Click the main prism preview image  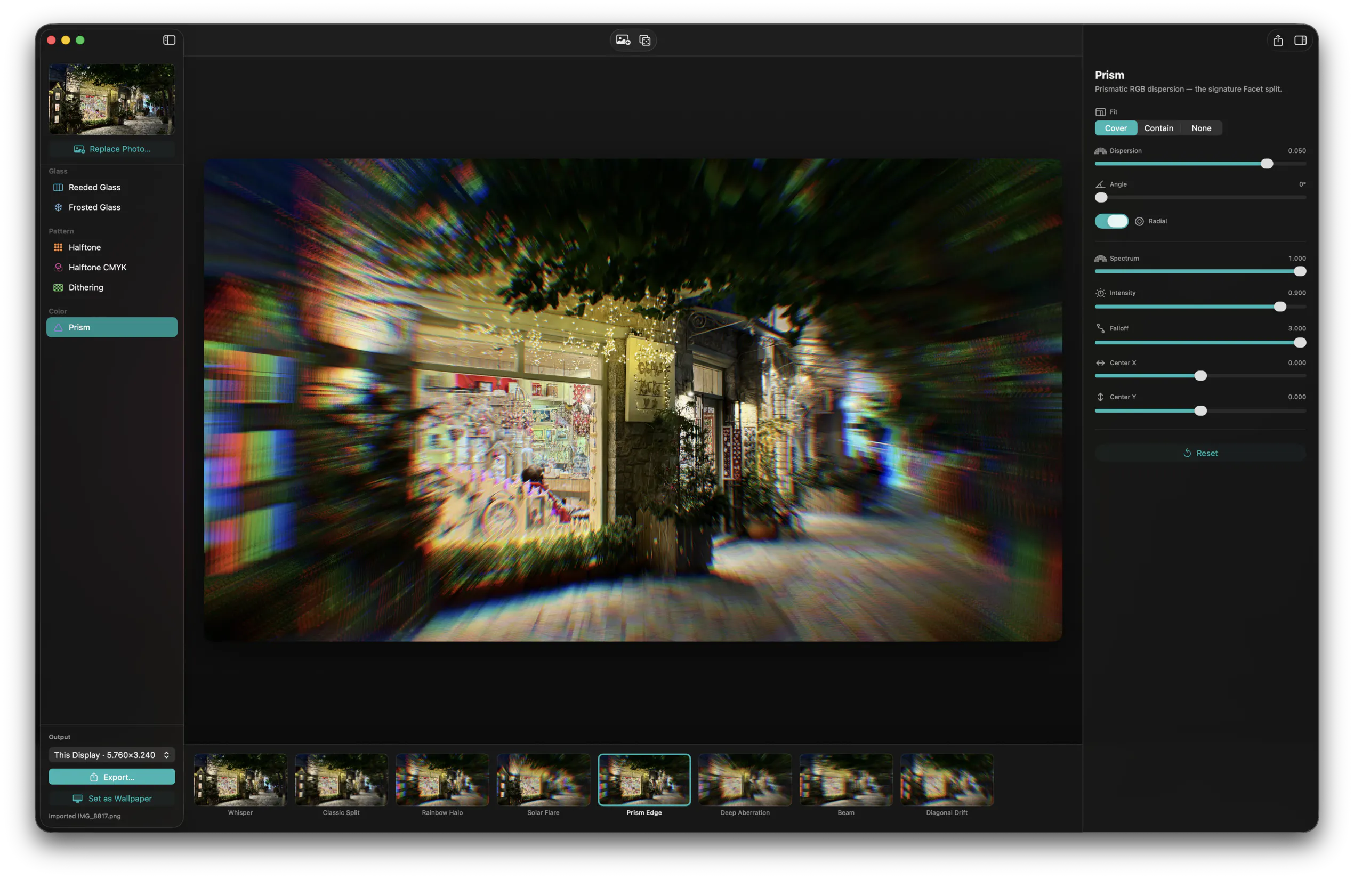coord(633,400)
